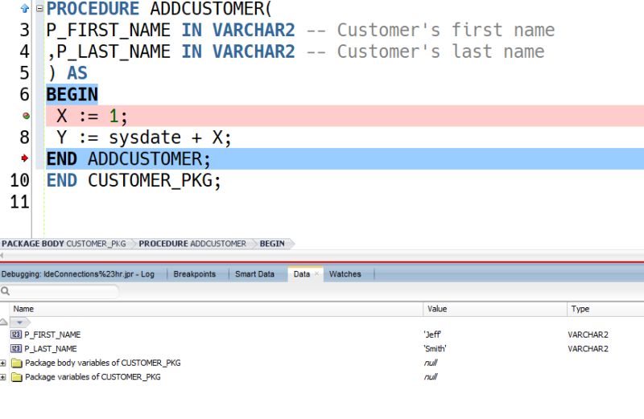The height and width of the screenshot is (419, 644).
Task: Select the P_LAST_NAME row
Action: (322, 348)
